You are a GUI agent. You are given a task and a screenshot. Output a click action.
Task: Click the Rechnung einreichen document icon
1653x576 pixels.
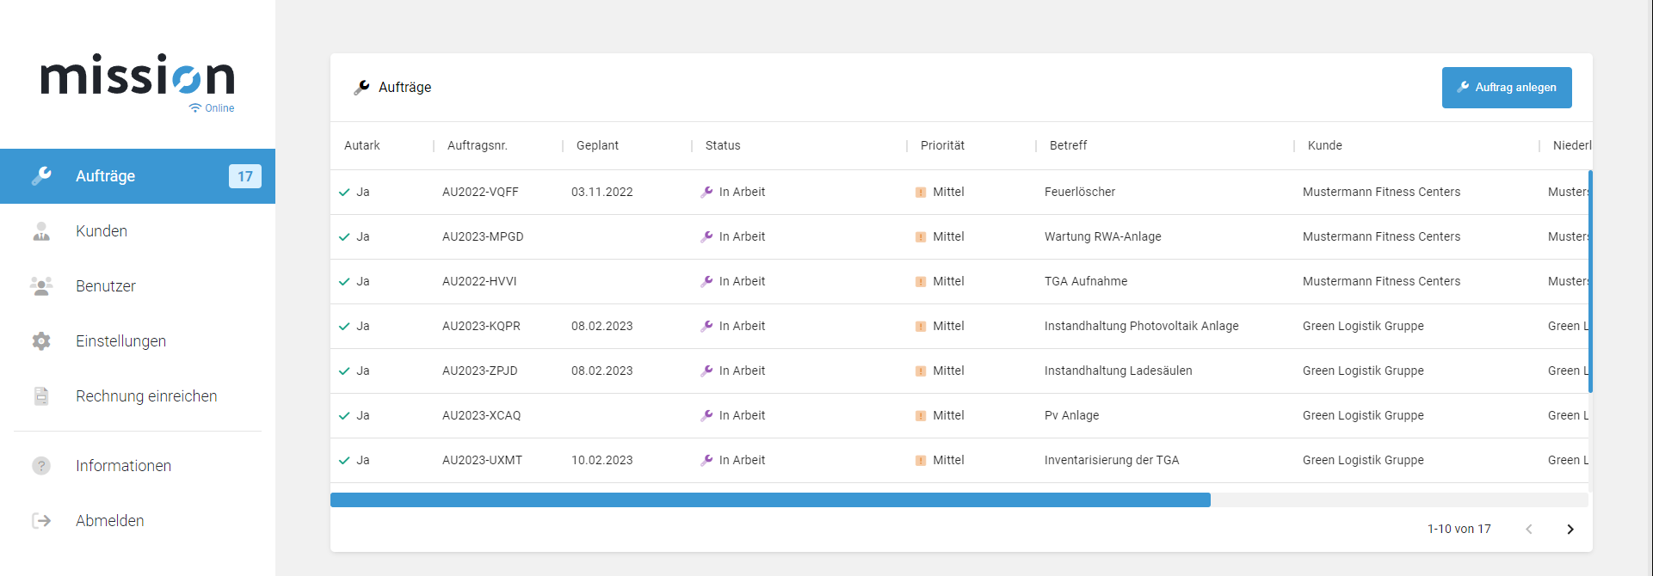[41, 396]
